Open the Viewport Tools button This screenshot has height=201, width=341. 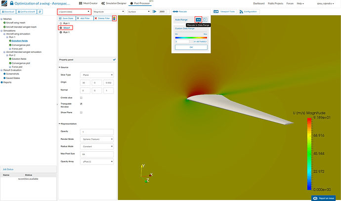pos(225,11)
